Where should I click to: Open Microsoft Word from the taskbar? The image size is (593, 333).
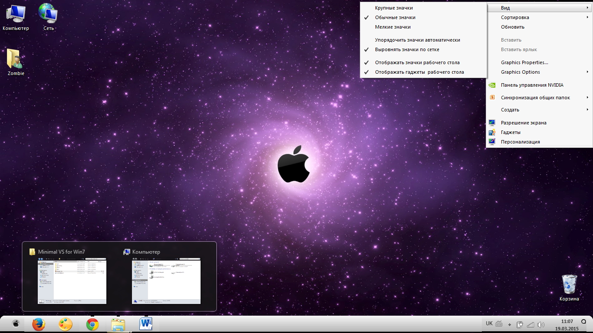click(x=146, y=324)
